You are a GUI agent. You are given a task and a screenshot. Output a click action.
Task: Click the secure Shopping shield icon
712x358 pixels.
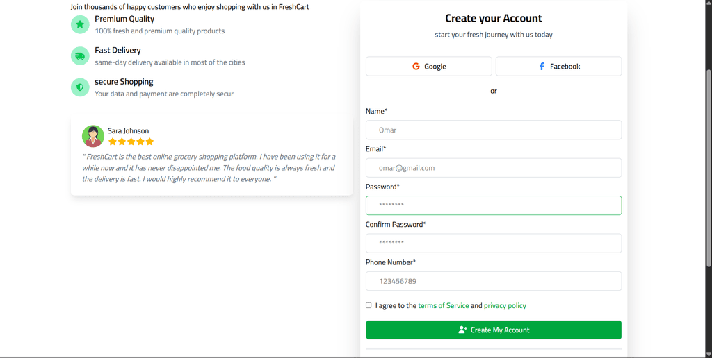pyautogui.click(x=80, y=87)
